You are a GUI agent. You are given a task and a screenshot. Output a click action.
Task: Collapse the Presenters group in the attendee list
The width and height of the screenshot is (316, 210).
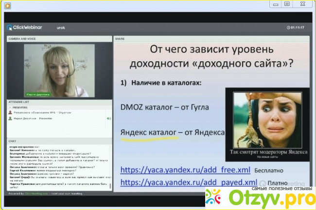pos(10,106)
